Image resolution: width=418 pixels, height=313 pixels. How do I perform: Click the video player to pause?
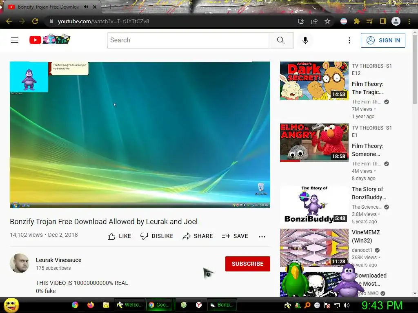coord(140,134)
